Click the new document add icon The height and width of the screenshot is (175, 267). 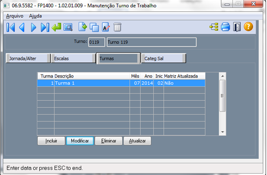[x=83, y=27]
